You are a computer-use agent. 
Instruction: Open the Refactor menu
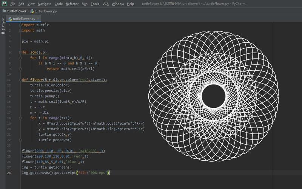click(72, 4)
